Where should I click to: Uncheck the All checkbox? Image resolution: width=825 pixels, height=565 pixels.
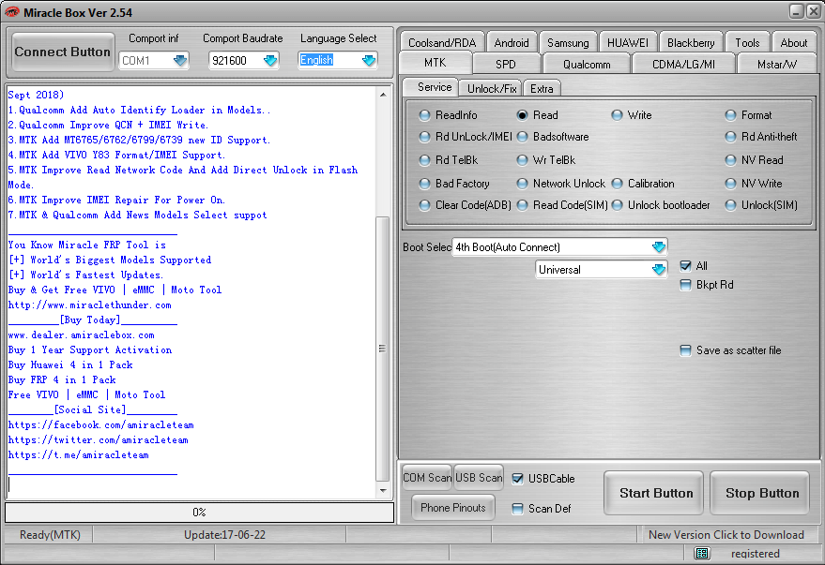click(x=685, y=266)
